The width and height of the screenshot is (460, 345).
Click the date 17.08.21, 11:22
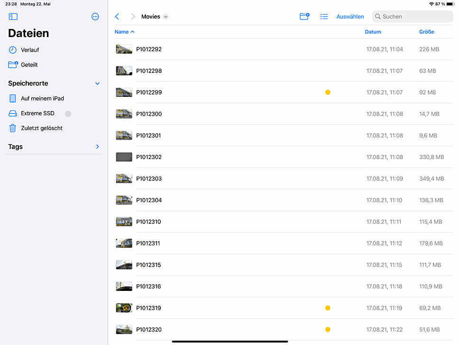click(384, 329)
